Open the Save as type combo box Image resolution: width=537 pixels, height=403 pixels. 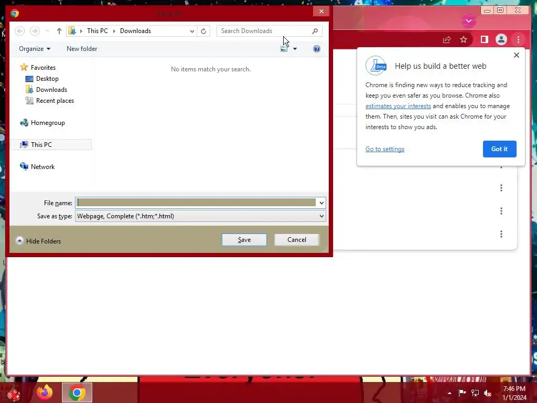[200, 216]
